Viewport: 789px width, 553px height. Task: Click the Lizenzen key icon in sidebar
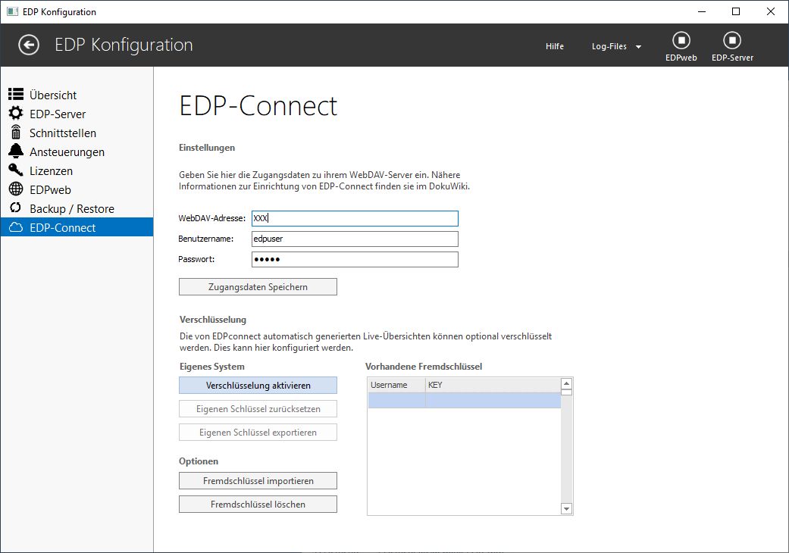pos(16,170)
